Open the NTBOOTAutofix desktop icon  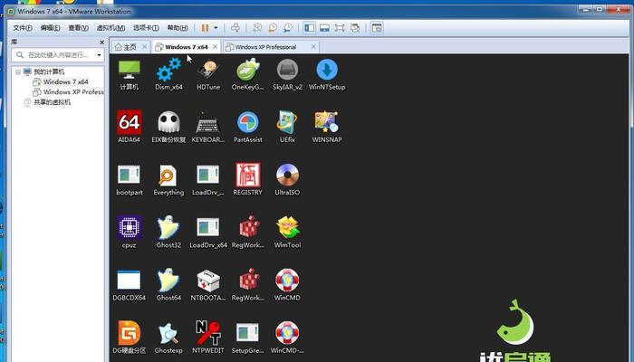(208, 285)
